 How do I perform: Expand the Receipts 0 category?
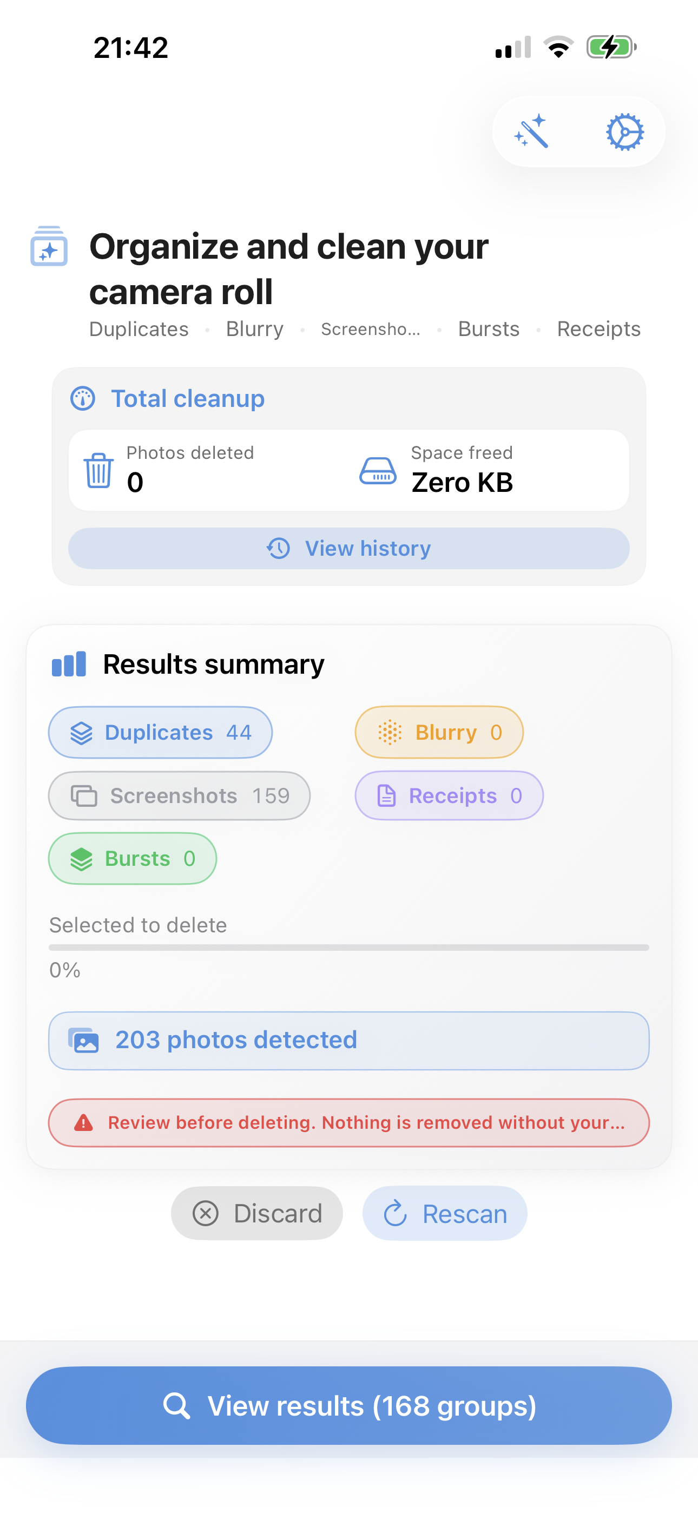tap(449, 795)
